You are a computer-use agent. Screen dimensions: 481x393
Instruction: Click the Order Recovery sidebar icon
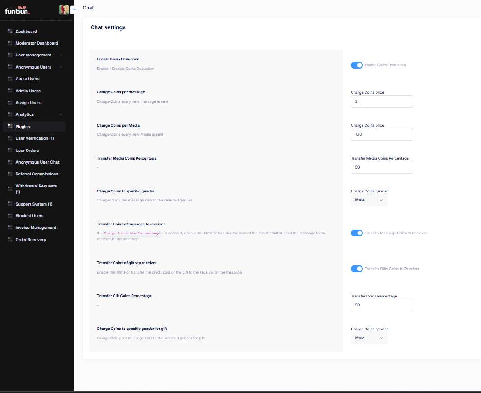(10, 240)
